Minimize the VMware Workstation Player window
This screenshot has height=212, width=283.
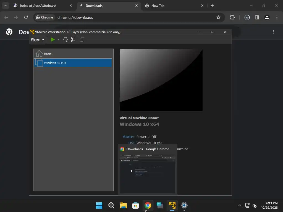tap(199, 32)
